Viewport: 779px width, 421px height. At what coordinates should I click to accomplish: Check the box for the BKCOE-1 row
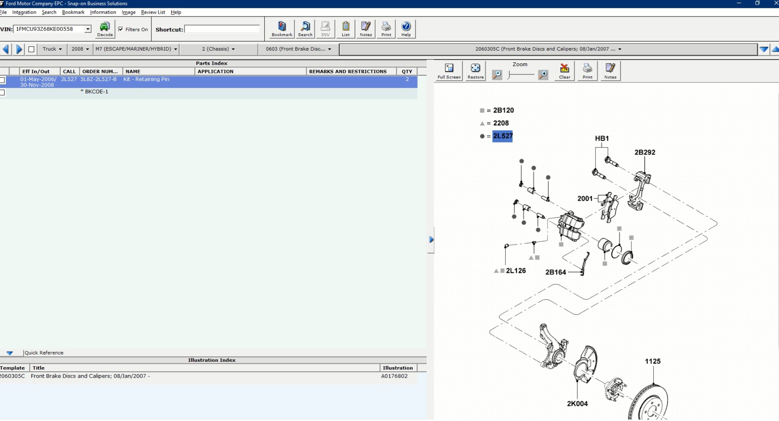click(x=3, y=92)
